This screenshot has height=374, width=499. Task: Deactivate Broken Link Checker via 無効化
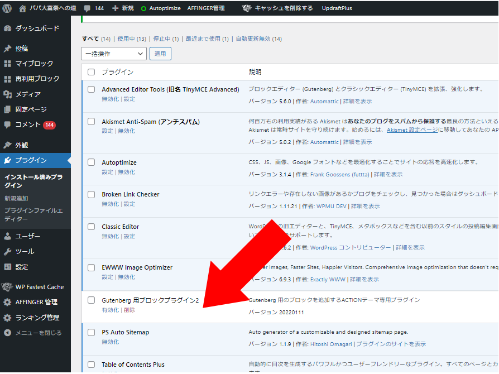pyautogui.click(x=110, y=204)
